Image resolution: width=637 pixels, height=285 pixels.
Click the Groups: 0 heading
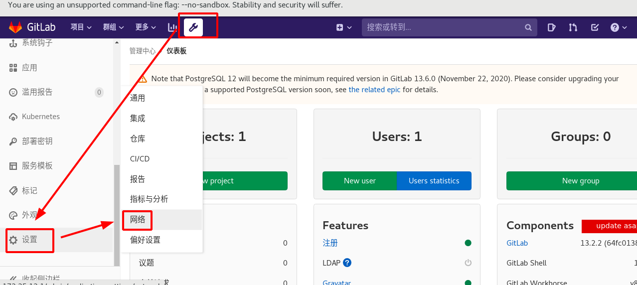581,137
